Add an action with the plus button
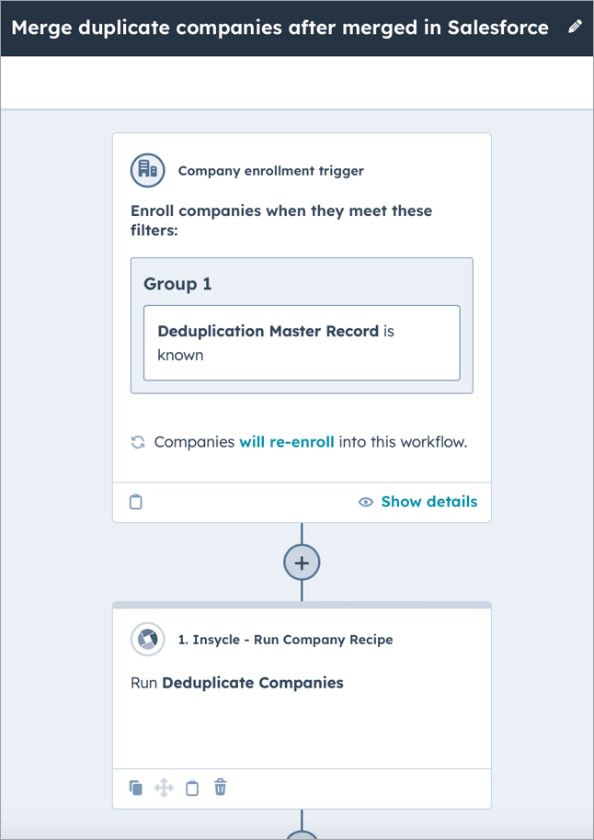Viewport: 594px width, 840px height. point(301,562)
